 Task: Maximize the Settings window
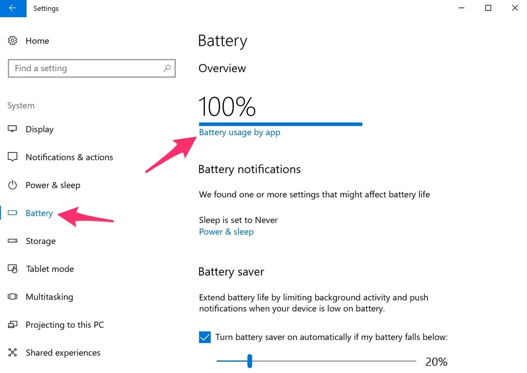pyautogui.click(x=488, y=8)
